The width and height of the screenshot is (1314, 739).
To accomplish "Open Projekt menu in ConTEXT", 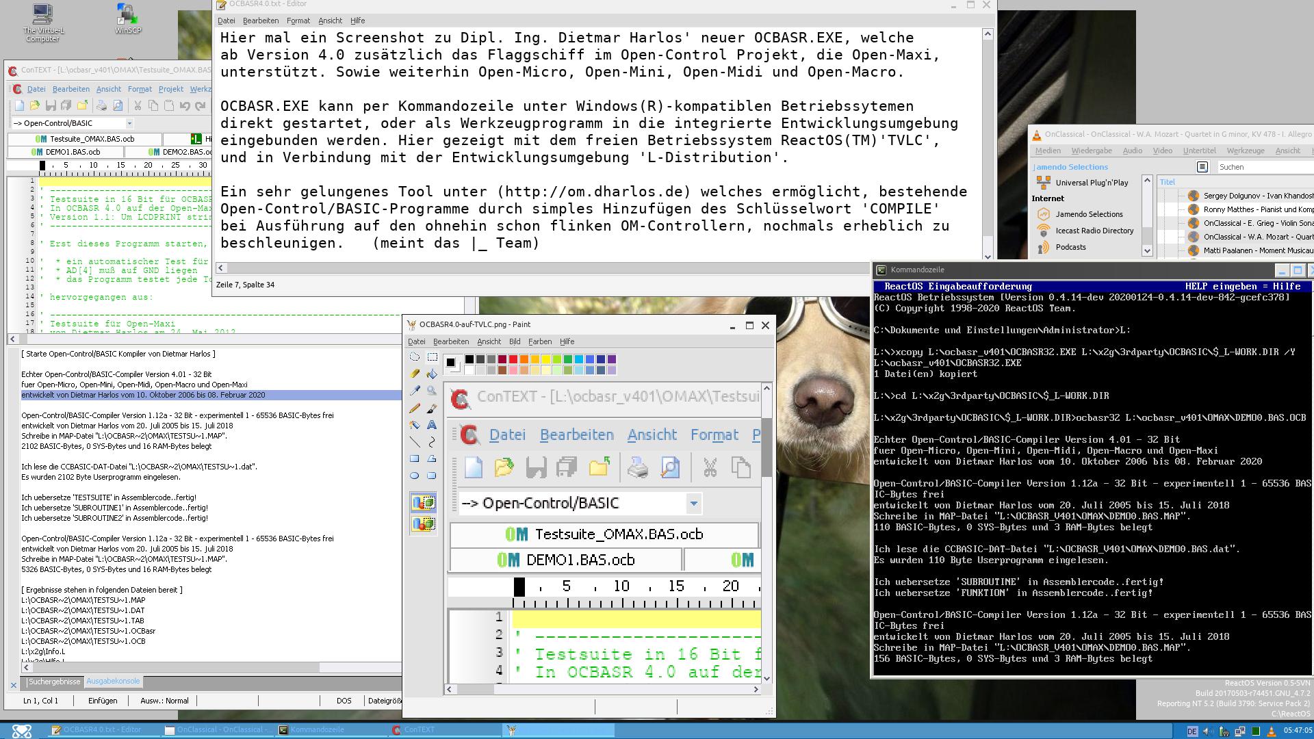I will pyautogui.click(x=170, y=89).
